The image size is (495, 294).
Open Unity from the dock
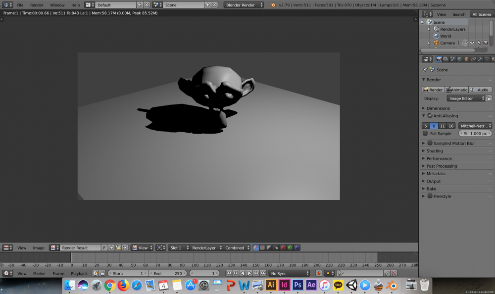351,285
